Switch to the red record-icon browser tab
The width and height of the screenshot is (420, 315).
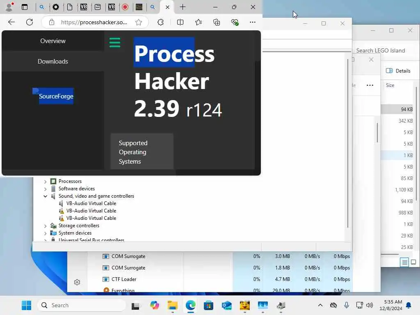tap(125, 7)
